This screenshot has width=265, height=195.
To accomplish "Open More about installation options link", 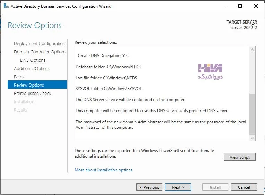I will click(103, 170).
